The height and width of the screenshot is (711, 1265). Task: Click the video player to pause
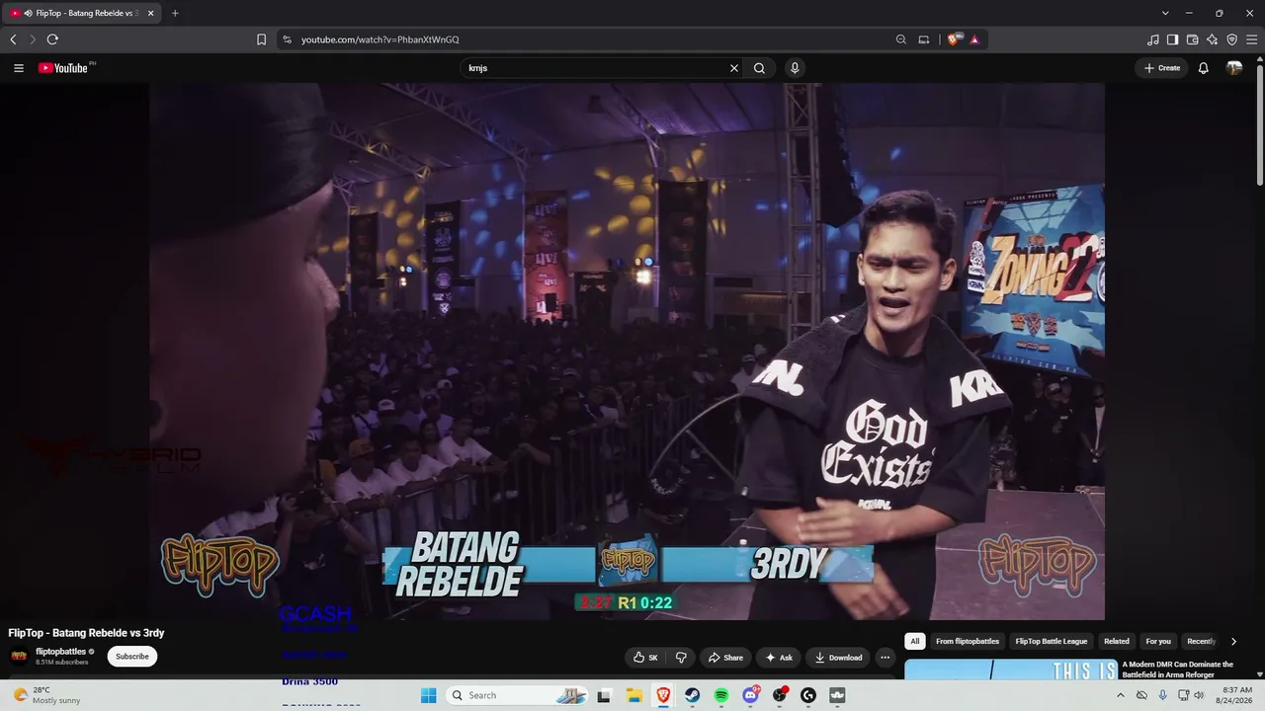[627, 352]
